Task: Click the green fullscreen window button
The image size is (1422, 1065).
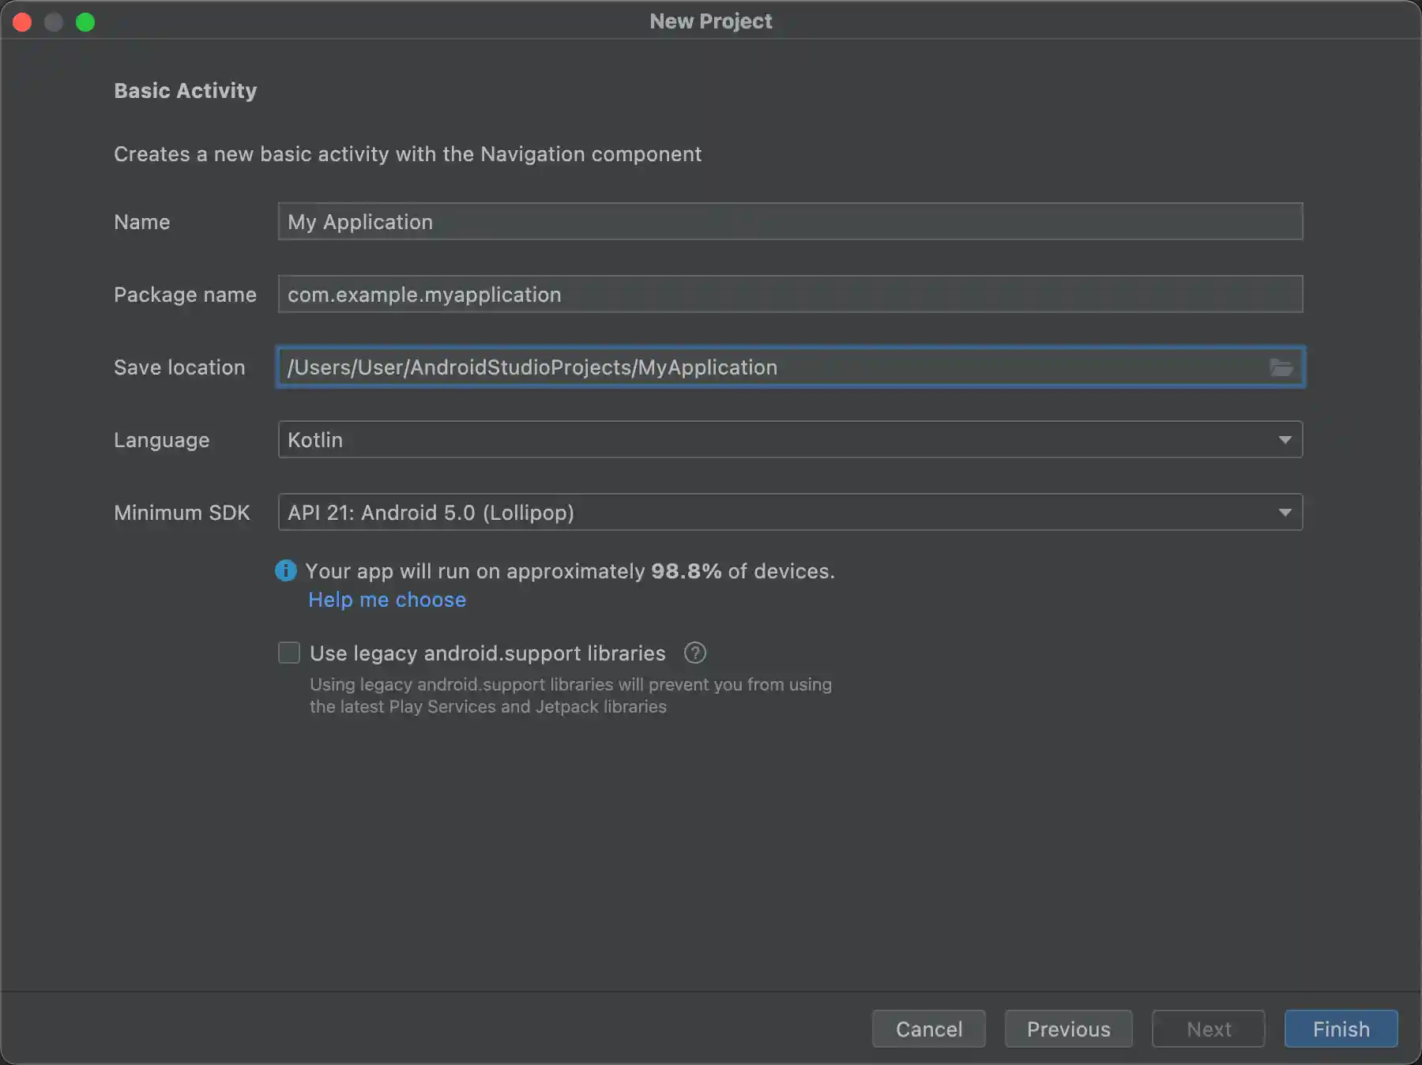Action: coord(86,21)
